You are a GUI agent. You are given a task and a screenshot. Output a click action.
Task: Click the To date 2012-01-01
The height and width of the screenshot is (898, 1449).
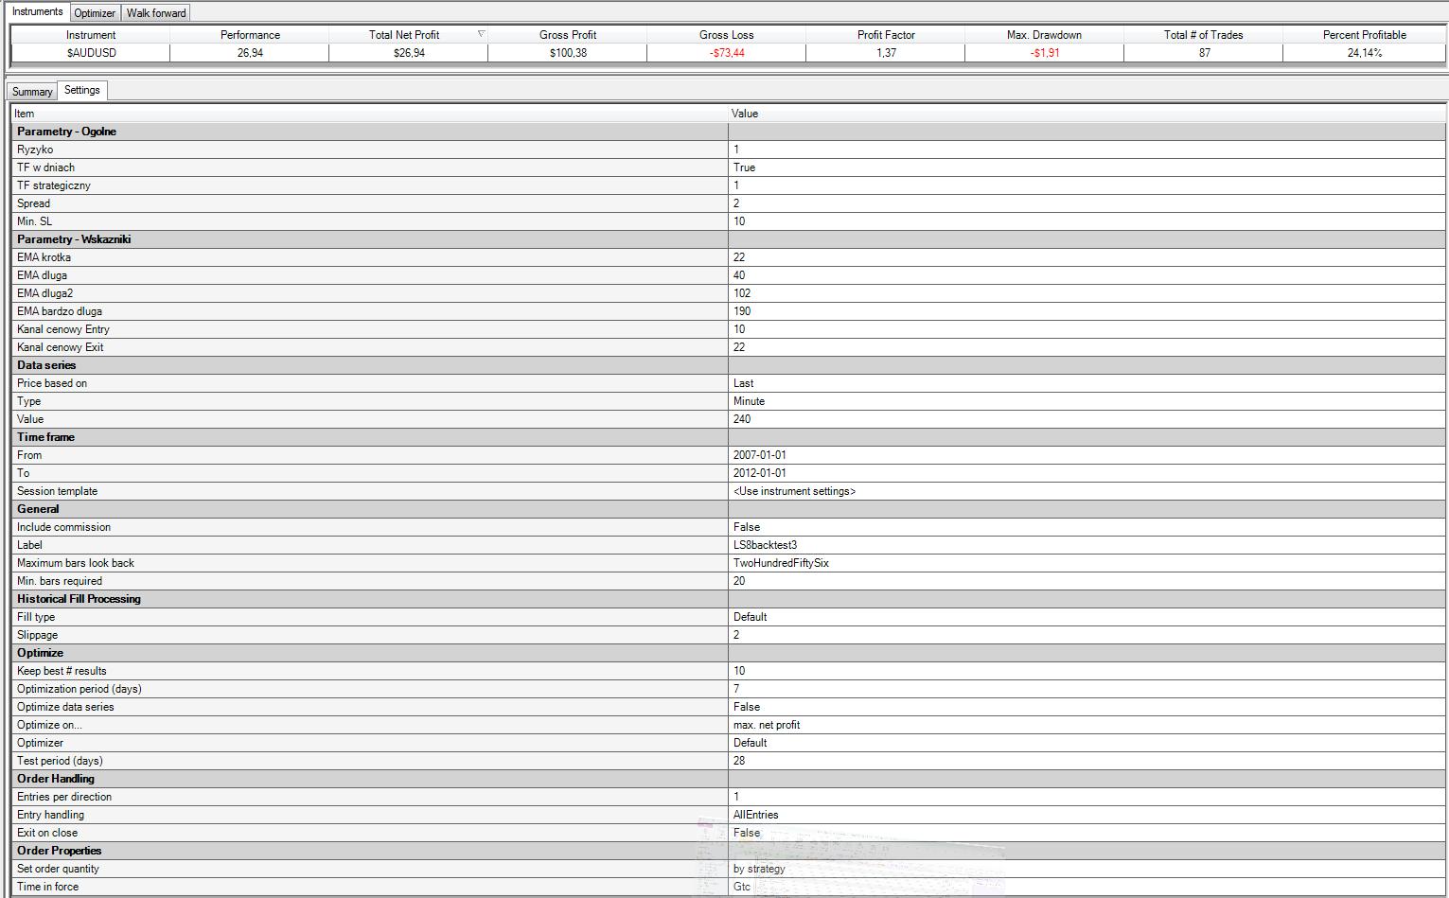[759, 473]
